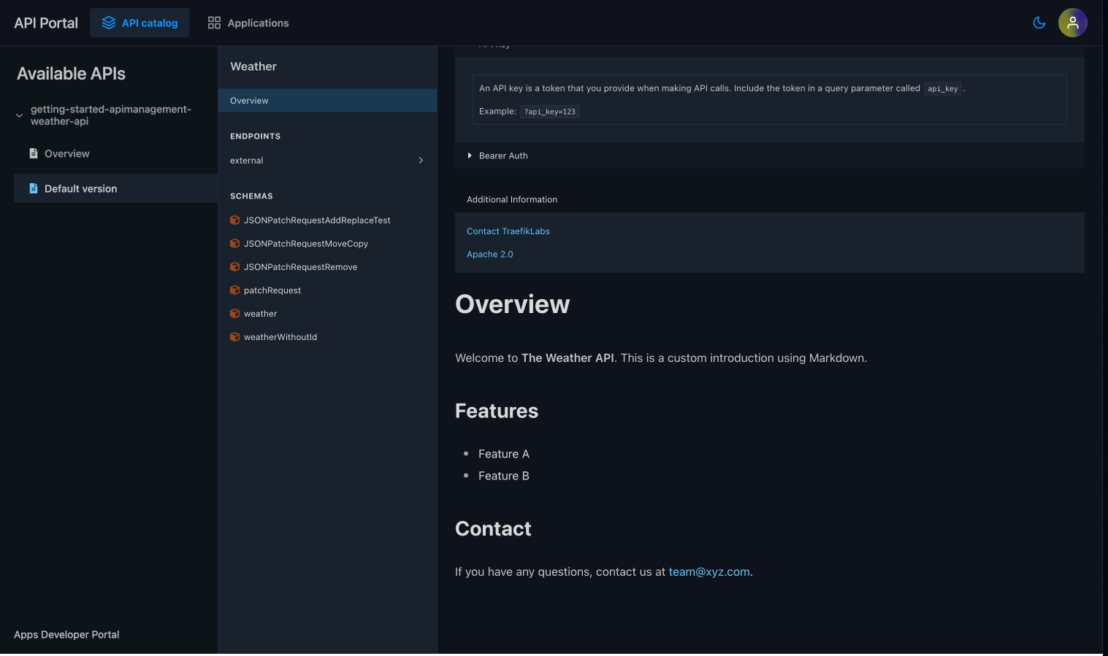Select Default version in the sidebar

tap(81, 188)
